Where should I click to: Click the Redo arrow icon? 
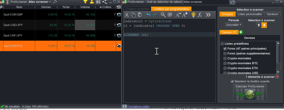155,15
